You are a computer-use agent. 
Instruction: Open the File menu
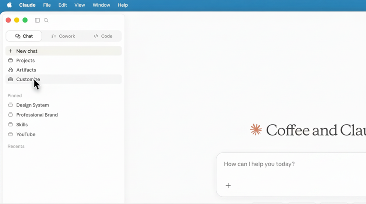tap(47, 5)
